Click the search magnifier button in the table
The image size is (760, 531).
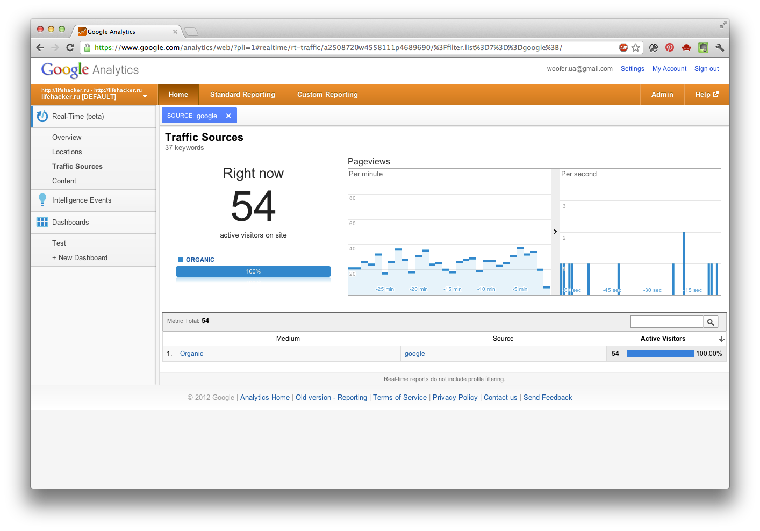(711, 322)
